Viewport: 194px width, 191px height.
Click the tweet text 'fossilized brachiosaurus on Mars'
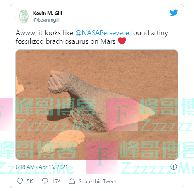(x=65, y=41)
